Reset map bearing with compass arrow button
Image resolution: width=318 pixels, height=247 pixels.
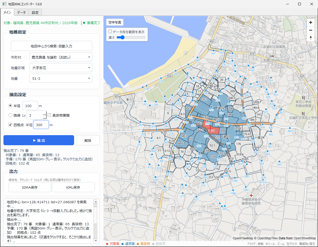tap(311, 38)
